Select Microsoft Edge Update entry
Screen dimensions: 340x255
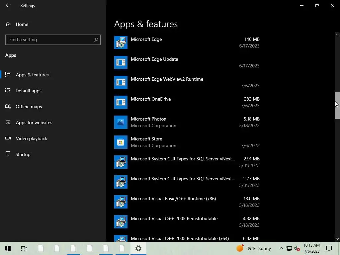pos(187,62)
